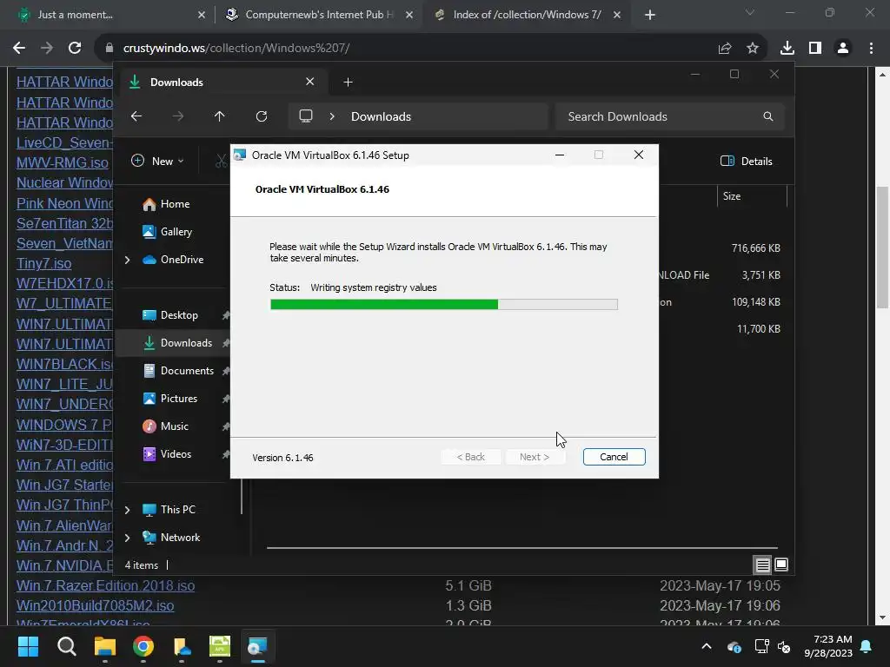Click Cancel in VirtualBox Setup

[x=614, y=457]
